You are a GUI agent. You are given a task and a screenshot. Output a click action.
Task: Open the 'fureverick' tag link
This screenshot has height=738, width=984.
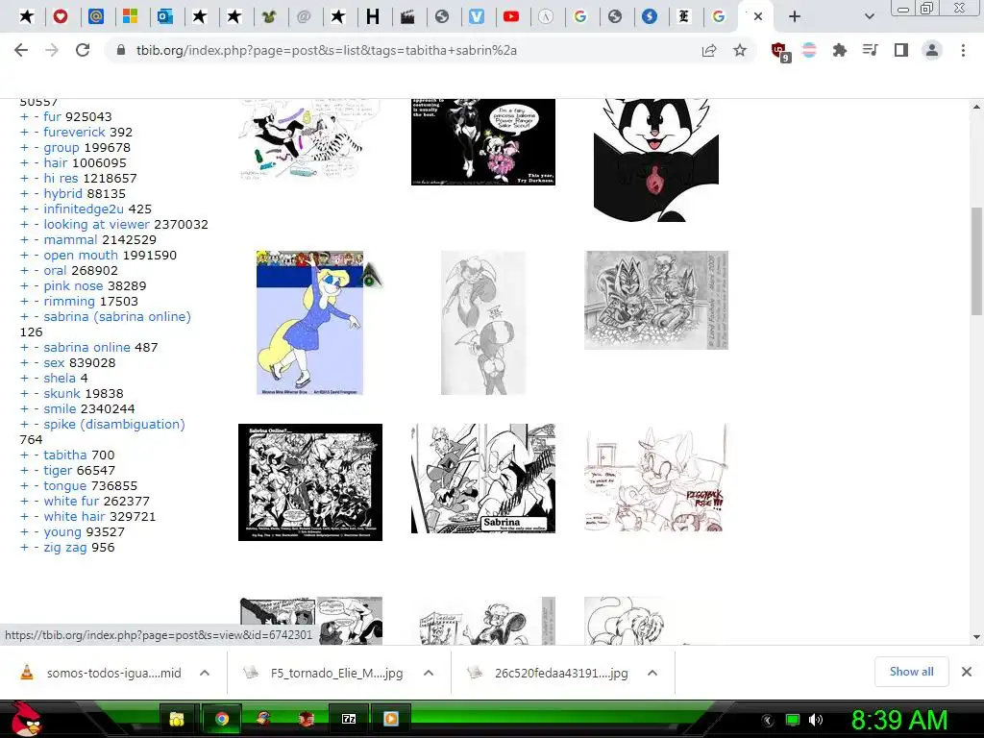coord(74,132)
